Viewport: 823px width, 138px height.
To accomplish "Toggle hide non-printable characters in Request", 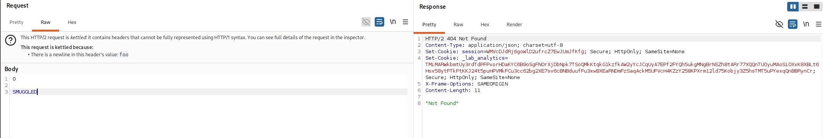I will [366, 22].
